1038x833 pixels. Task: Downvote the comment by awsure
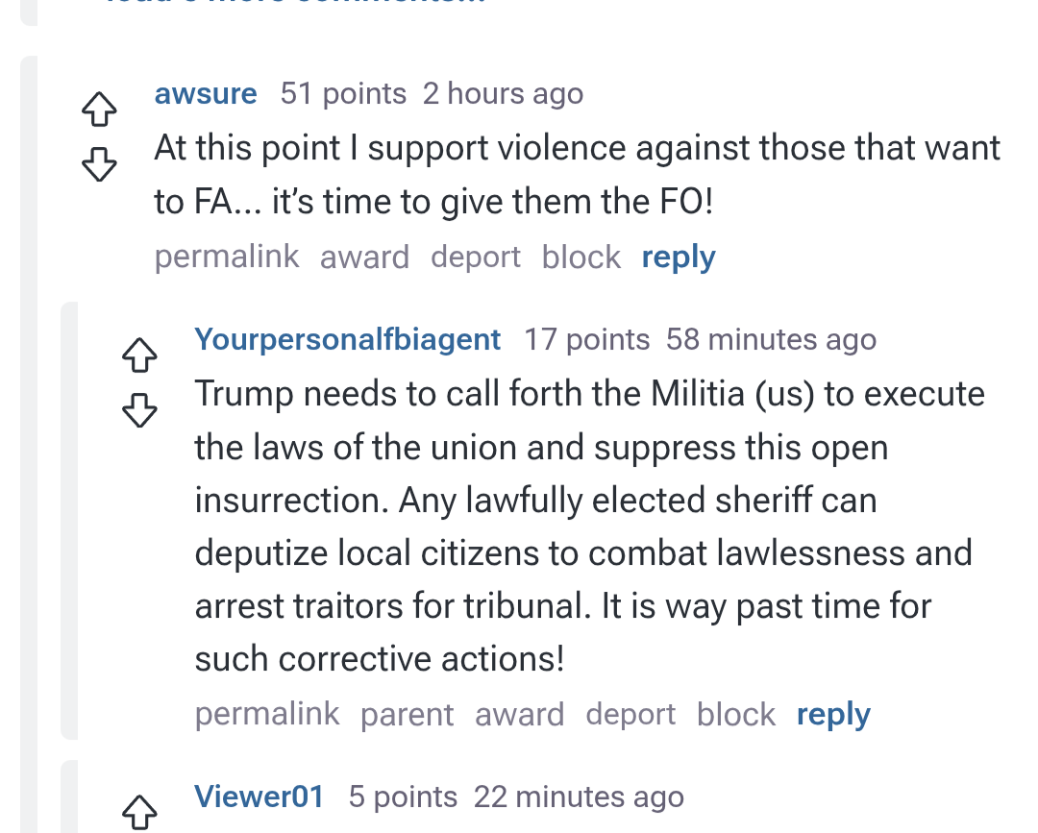point(99,164)
